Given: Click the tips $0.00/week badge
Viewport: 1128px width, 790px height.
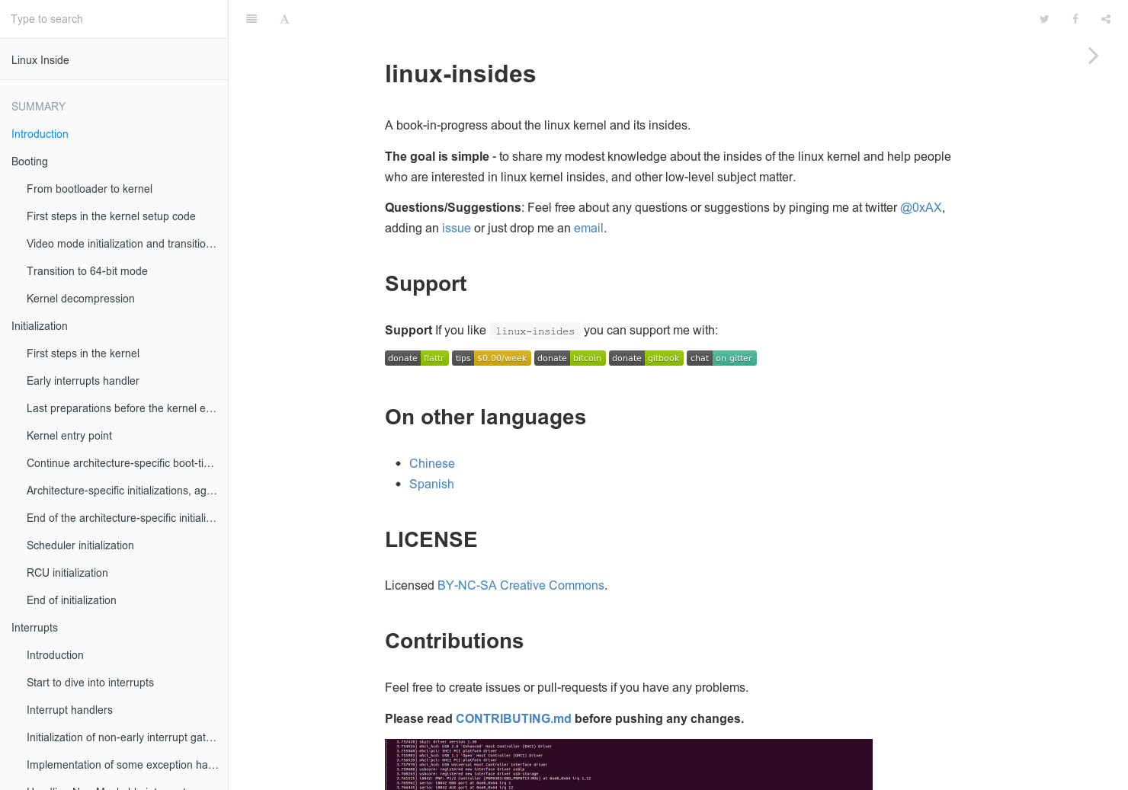Looking at the screenshot, I should coord(491,357).
